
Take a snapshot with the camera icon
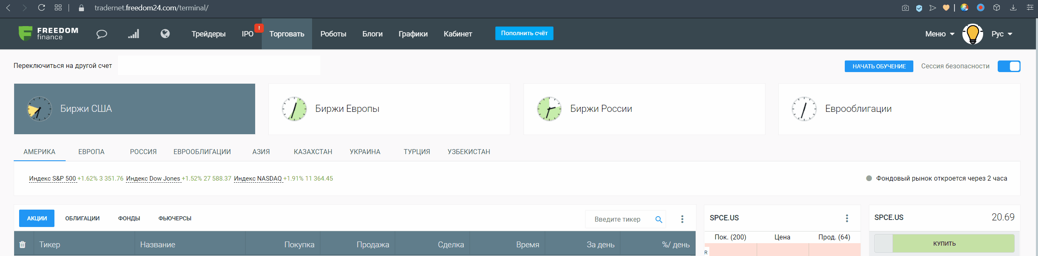point(905,8)
